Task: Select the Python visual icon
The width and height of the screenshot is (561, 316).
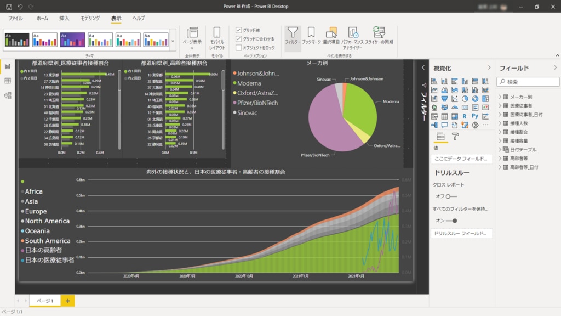Action: click(x=475, y=116)
